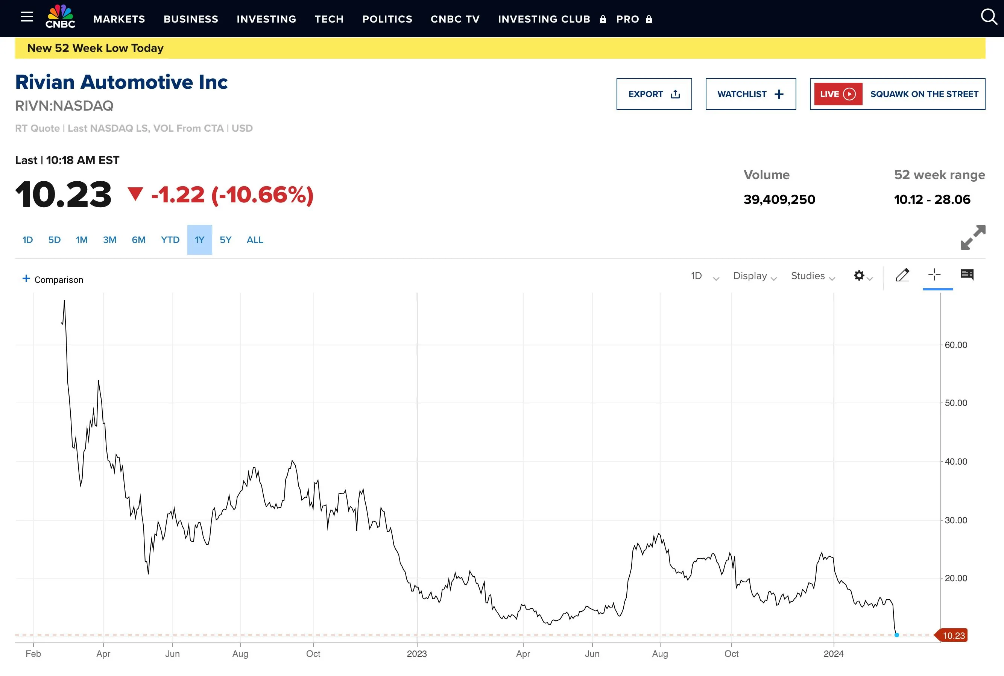Click the RIVN:NASDAQ ticker text
Image resolution: width=1004 pixels, height=676 pixels.
pos(64,106)
